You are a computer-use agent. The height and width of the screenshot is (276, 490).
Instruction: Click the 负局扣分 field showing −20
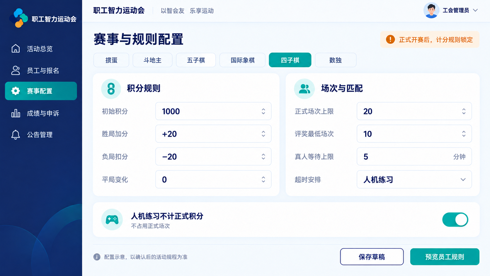point(213,157)
